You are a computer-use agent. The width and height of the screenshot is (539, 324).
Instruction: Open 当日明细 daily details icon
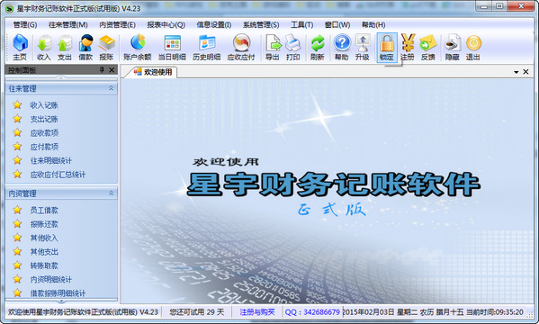tap(172, 48)
